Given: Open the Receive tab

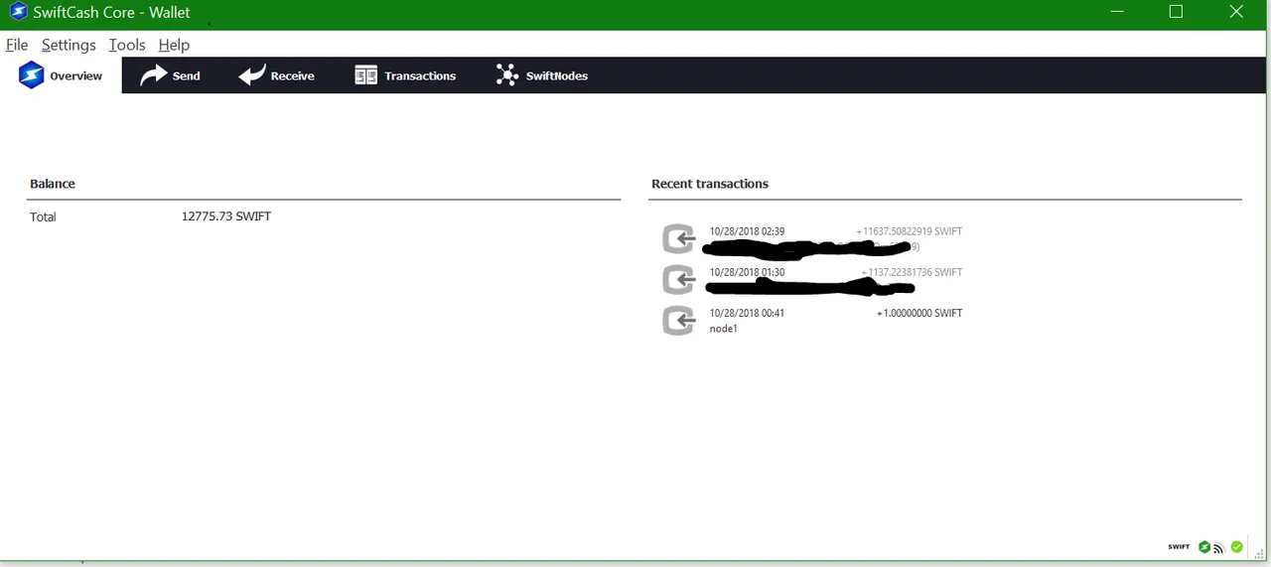Looking at the screenshot, I should pos(277,75).
